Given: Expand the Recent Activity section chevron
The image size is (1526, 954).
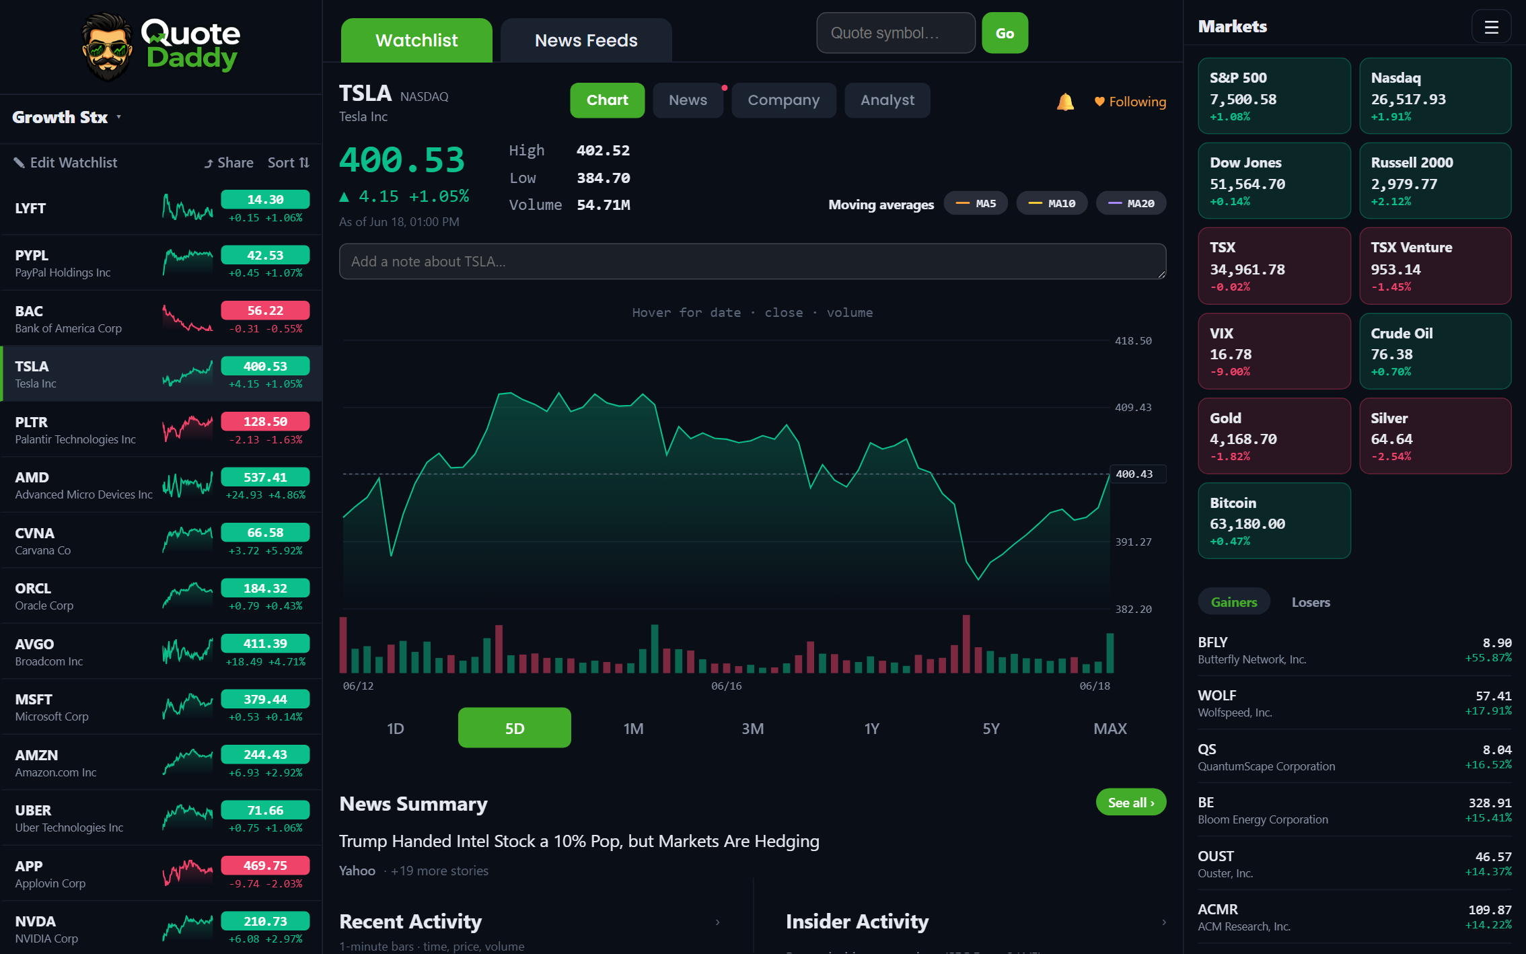Looking at the screenshot, I should [x=718, y=922].
